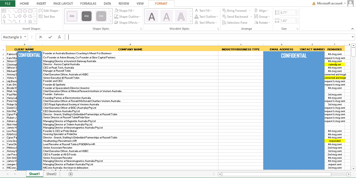356x178 pixels.
Task: Open Insert Function dialog (fx)
Action: click(59, 37)
